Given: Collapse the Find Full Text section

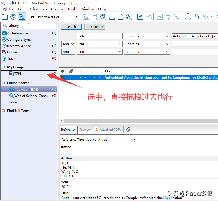Looking at the screenshot, I should tap(3, 111).
